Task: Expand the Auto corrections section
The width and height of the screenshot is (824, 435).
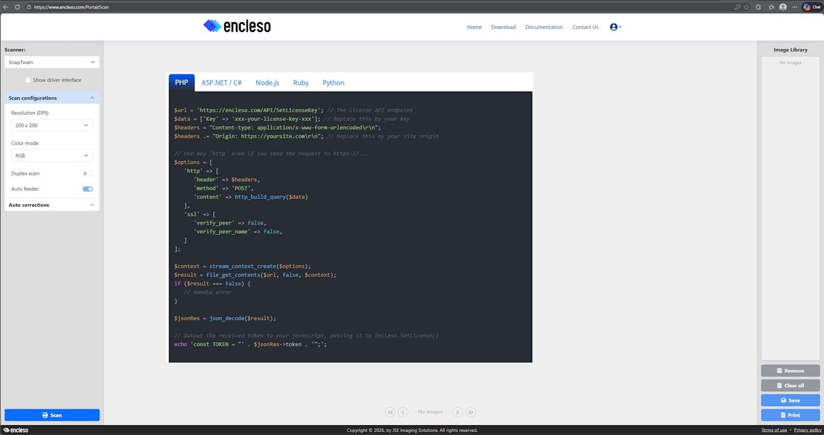Action: click(x=52, y=205)
